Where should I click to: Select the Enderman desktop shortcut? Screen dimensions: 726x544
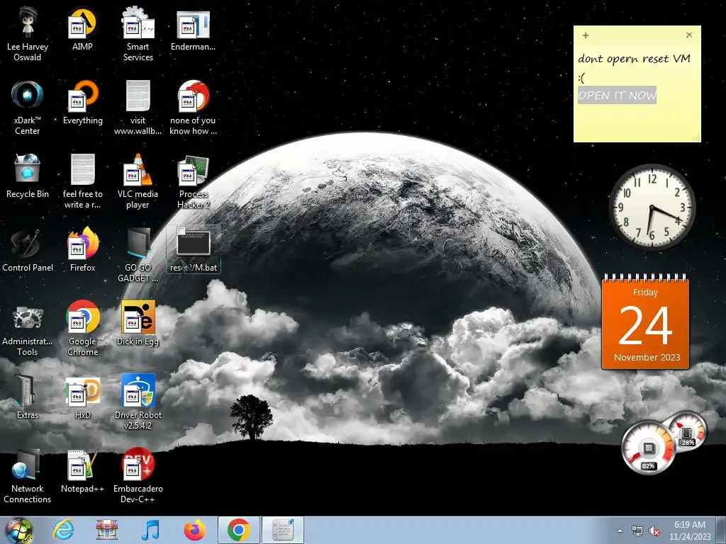[x=193, y=30]
